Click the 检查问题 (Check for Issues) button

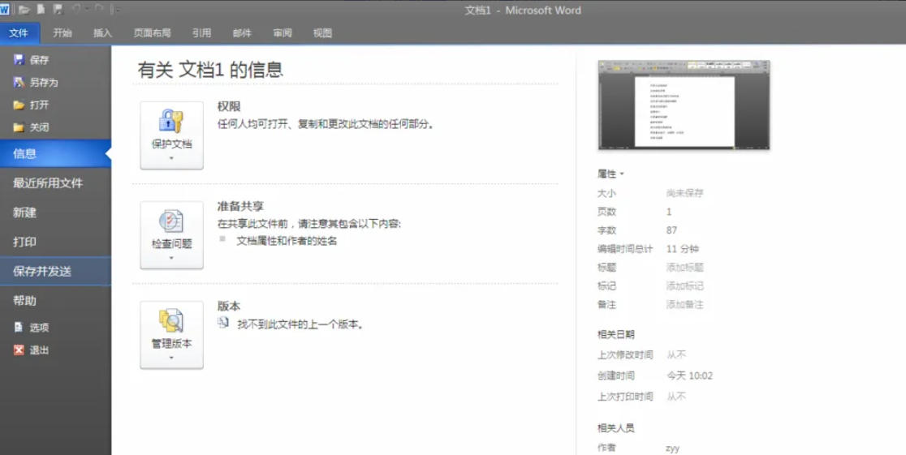pyautogui.click(x=171, y=235)
